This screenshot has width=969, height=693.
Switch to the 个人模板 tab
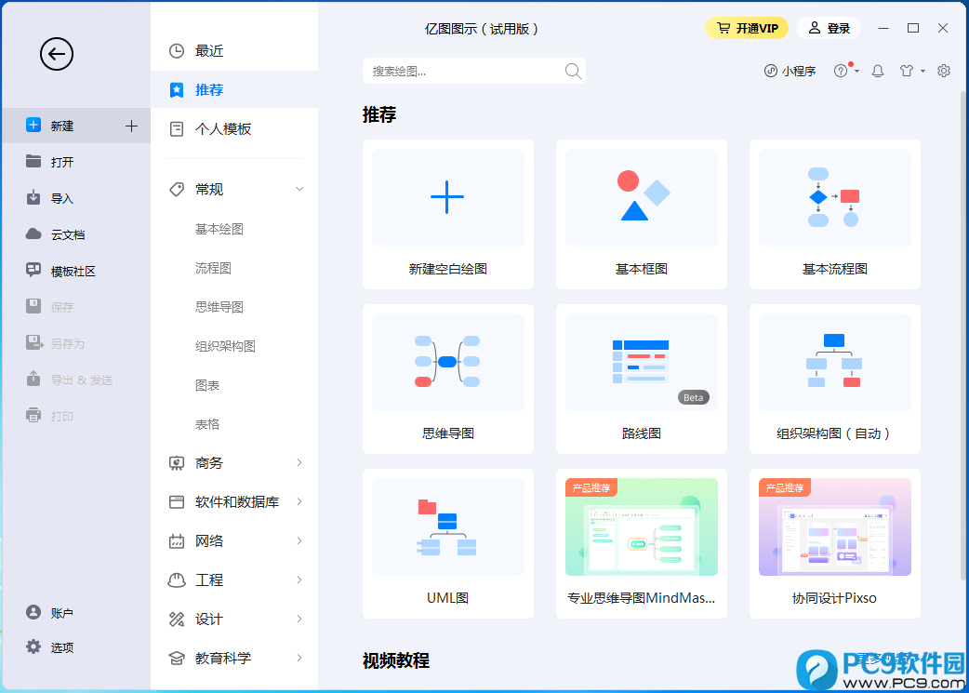234,128
